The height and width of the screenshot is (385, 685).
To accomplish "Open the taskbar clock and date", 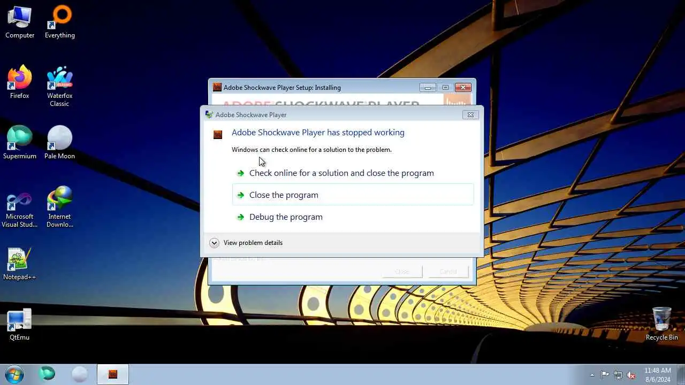I will click(657, 374).
